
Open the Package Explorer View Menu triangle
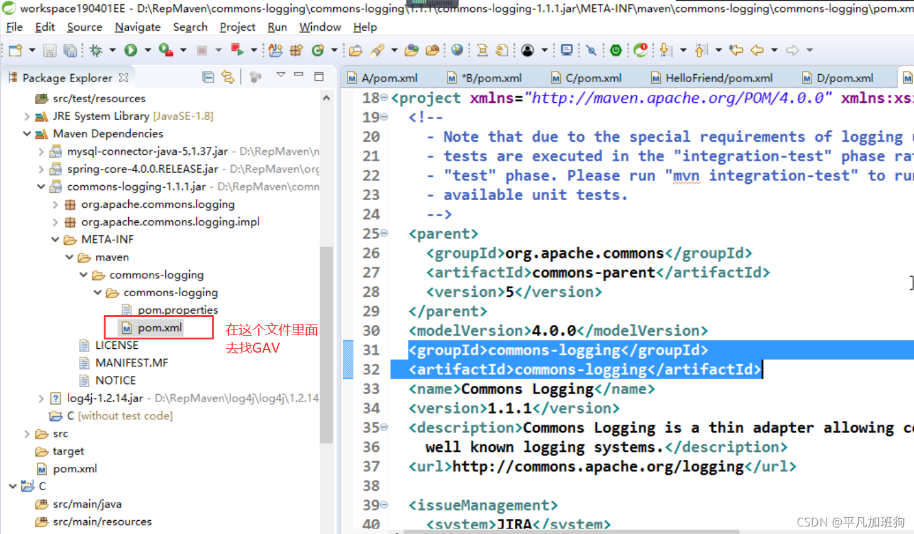[x=281, y=75]
